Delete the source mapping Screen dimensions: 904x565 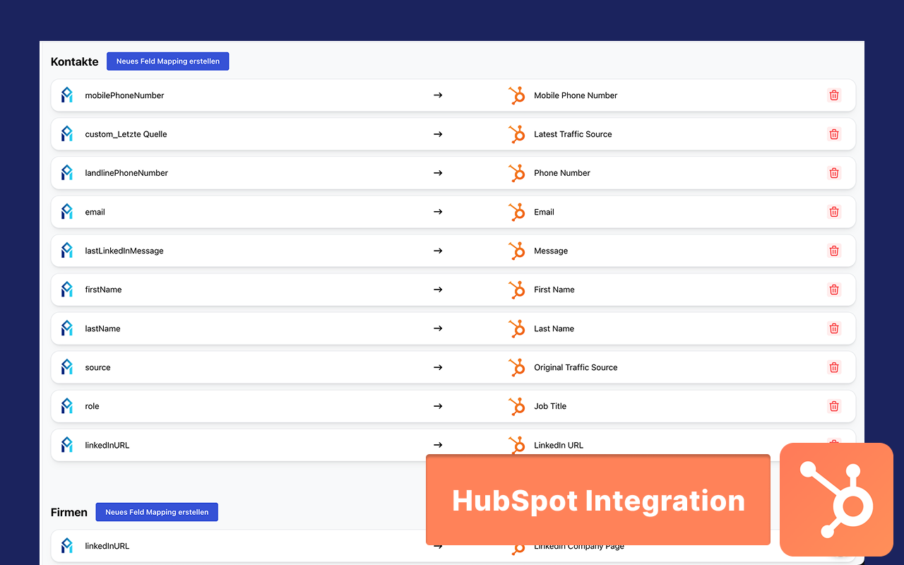[x=834, y=367]
